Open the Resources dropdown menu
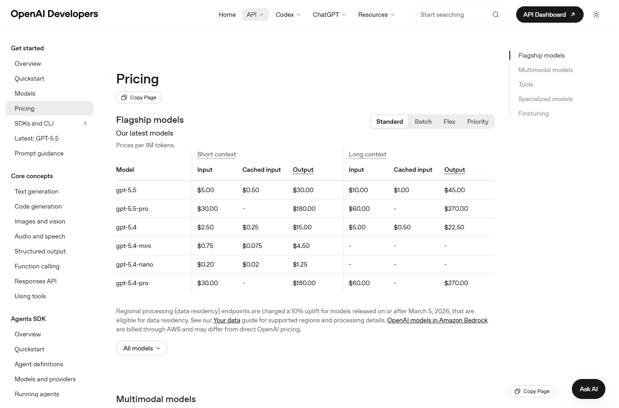Viewport: 619px width, 408px height. (377, 15)
